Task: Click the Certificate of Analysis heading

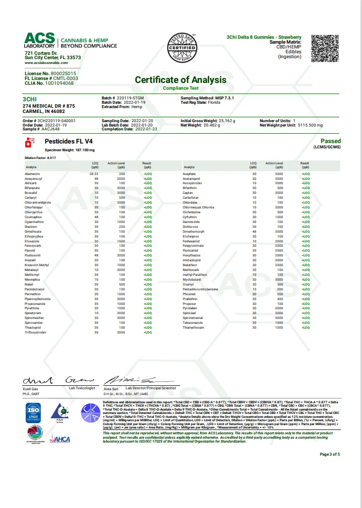Action: coord(181,80)
